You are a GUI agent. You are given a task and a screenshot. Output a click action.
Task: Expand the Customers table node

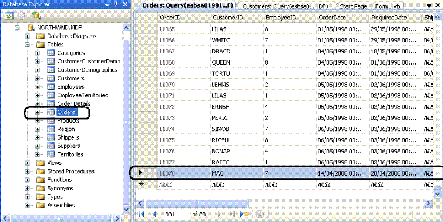37,78
